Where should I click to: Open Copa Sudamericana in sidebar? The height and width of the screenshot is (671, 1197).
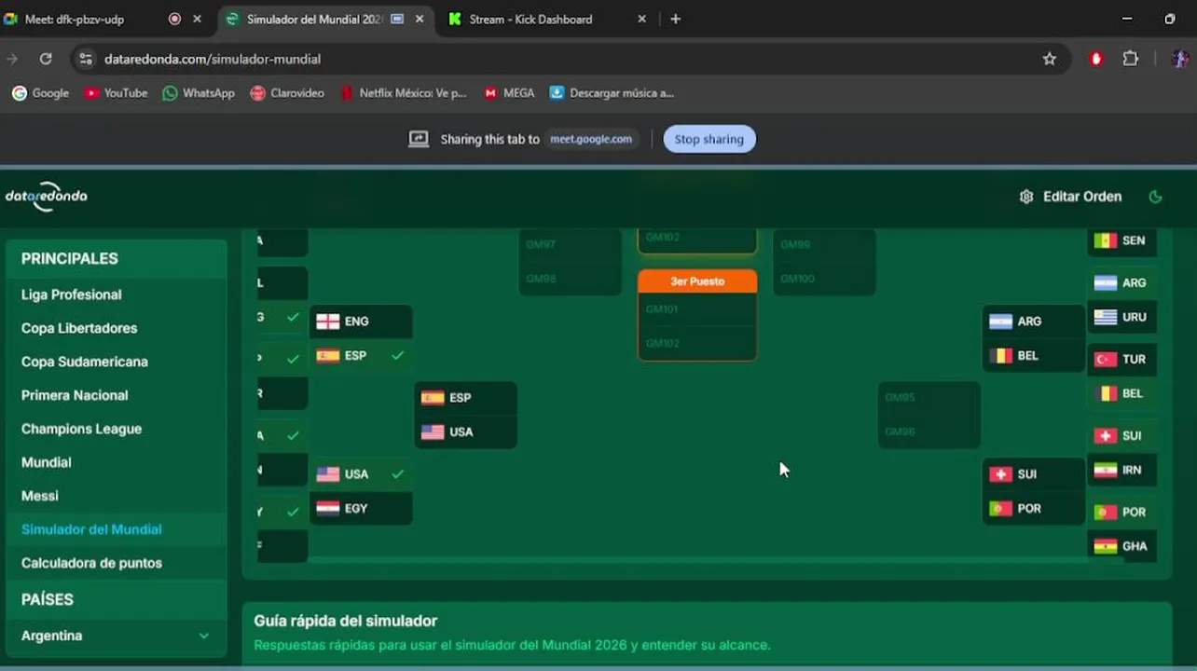pyautogui.click(x=85, y=362)
